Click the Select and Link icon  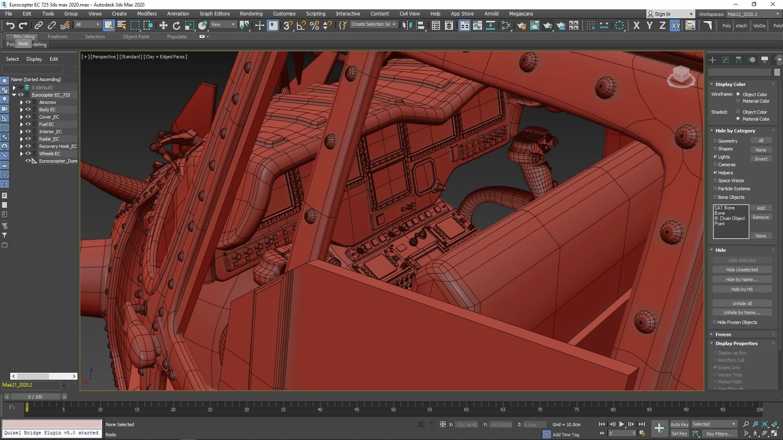(38, 26)
